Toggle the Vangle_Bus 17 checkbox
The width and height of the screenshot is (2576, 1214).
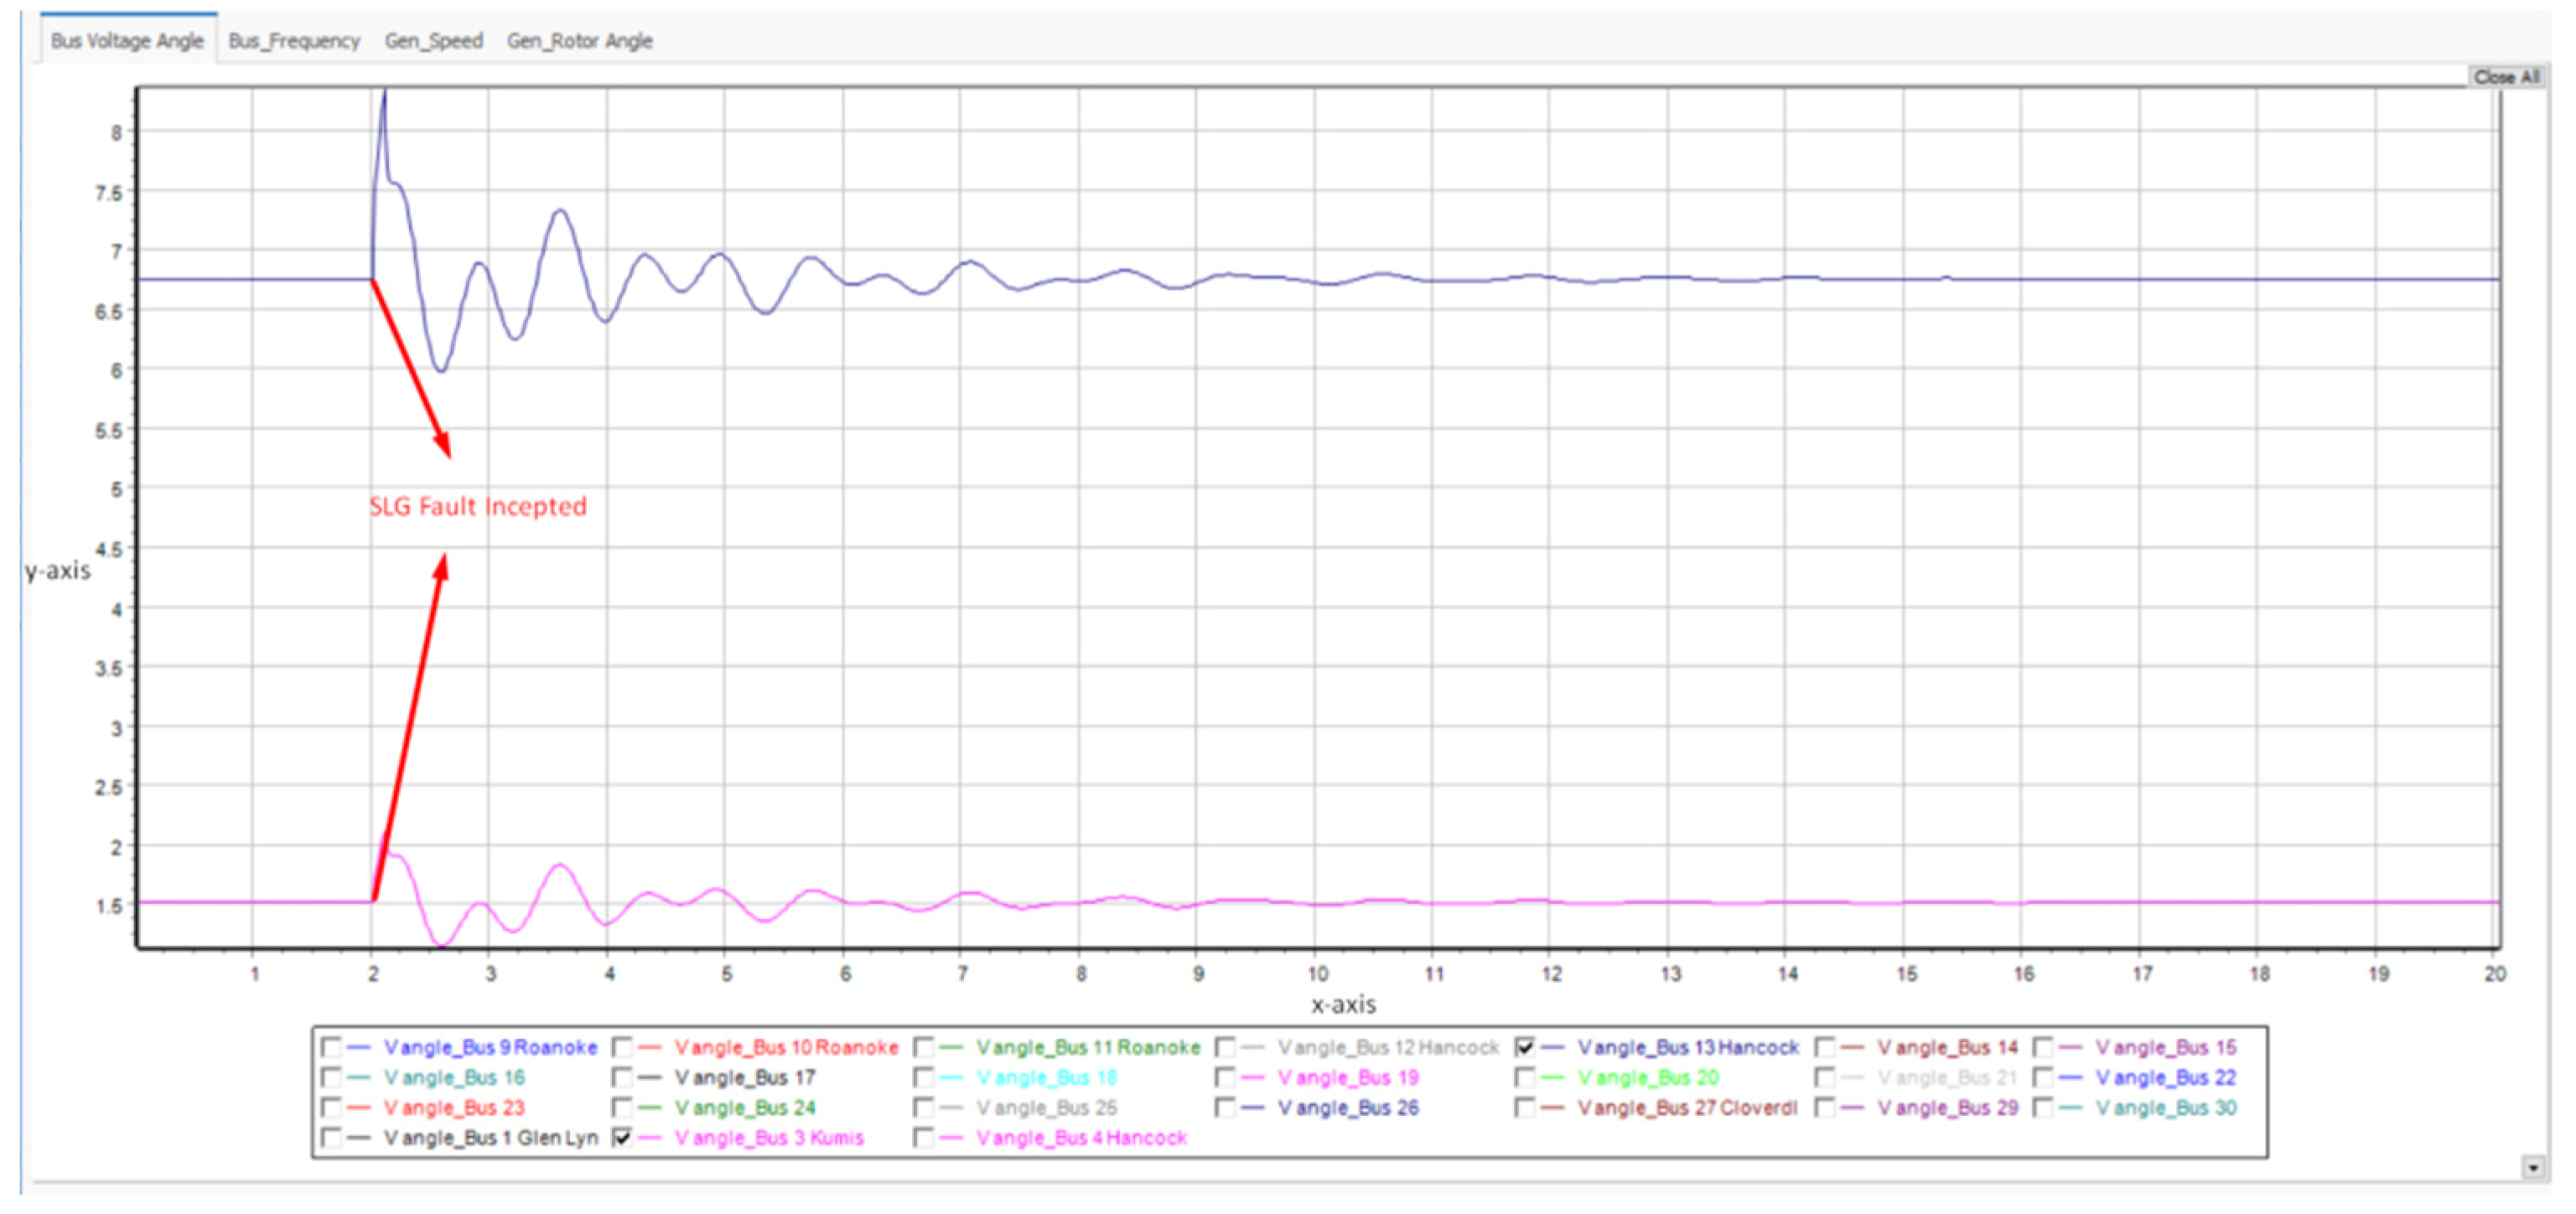[x=622, y=1077]
